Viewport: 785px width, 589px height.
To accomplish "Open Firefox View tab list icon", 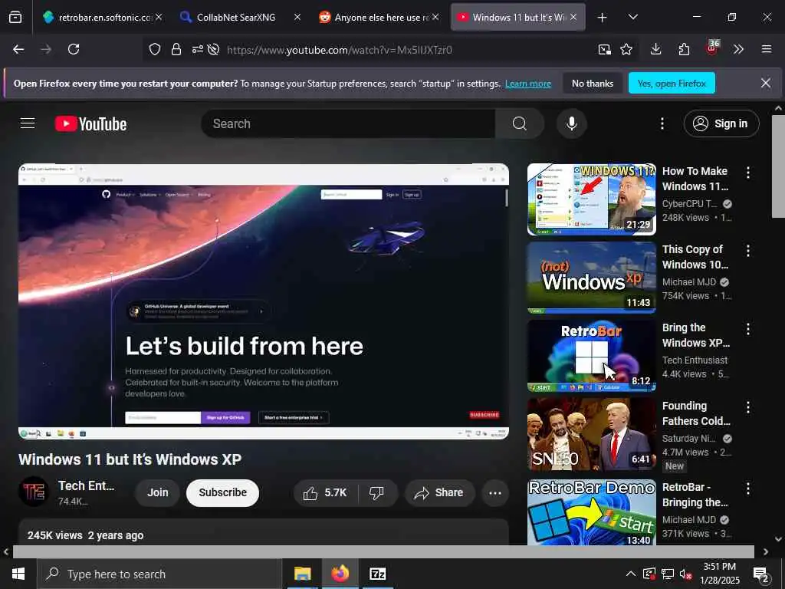I will [15, 17].
